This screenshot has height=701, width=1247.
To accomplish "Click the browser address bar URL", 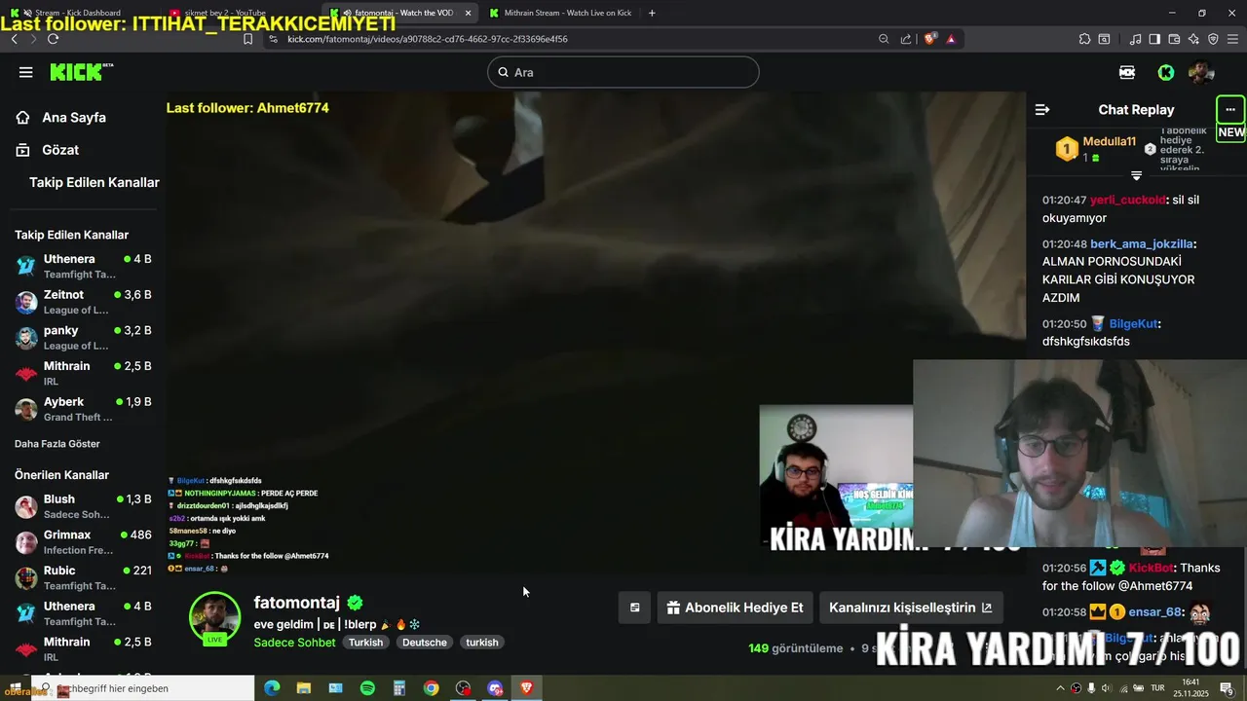I will [x=428, y=39].
